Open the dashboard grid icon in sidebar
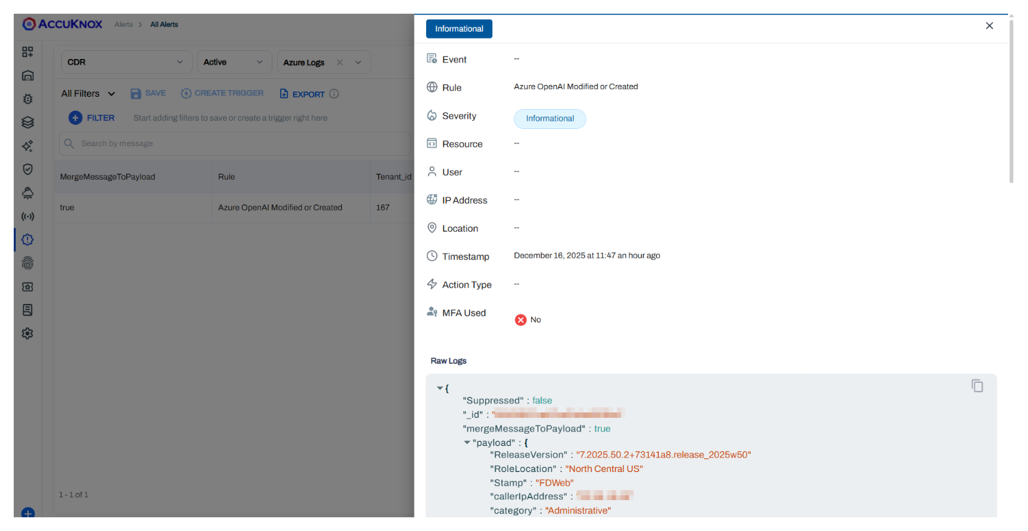 coord(27,52)
